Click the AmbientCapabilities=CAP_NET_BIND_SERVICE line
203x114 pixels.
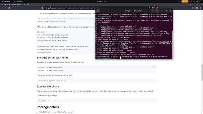(52, 41)
